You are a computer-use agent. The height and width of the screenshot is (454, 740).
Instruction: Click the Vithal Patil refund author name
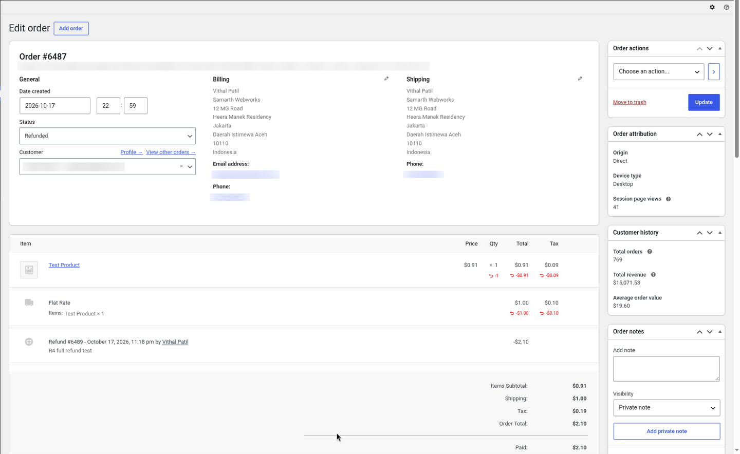(175, 342)
